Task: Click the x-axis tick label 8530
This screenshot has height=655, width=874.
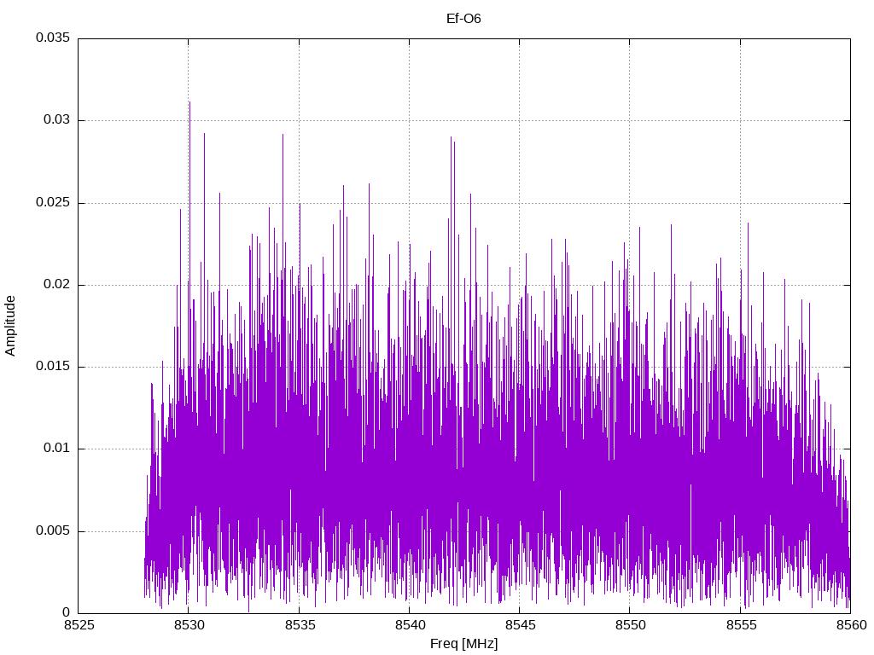Action: [x=189, y=625]
